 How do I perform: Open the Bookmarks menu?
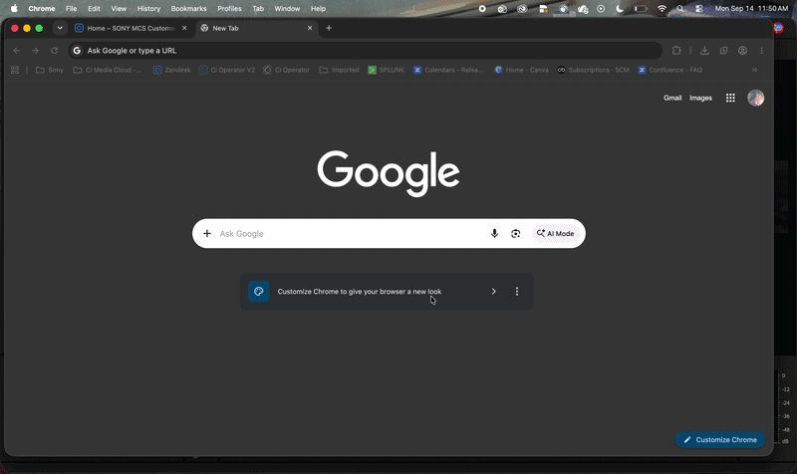point(188,9)
